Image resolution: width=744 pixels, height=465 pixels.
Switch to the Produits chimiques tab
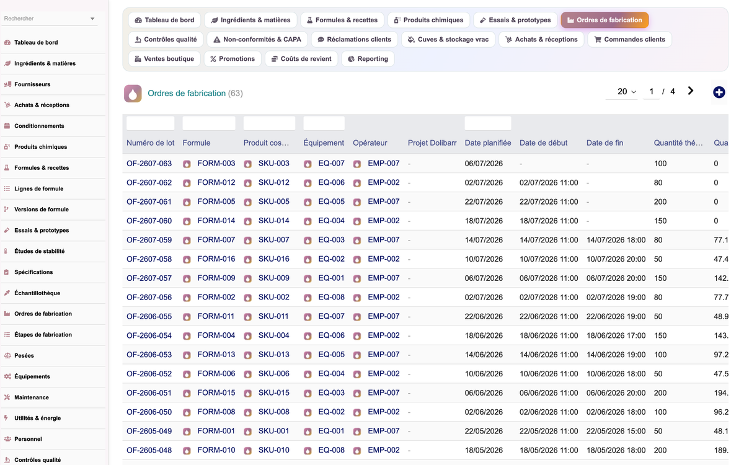pyautogui.click(x=428, y=20)
